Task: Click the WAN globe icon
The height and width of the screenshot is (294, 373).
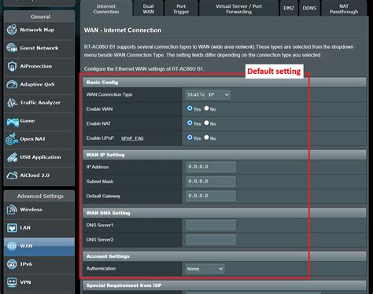Action: pos(12,246)
